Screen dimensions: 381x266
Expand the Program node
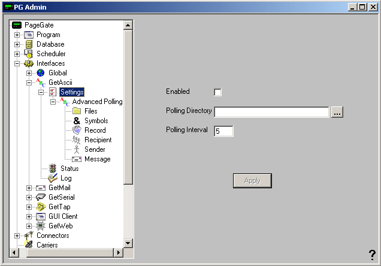[17, 35]
